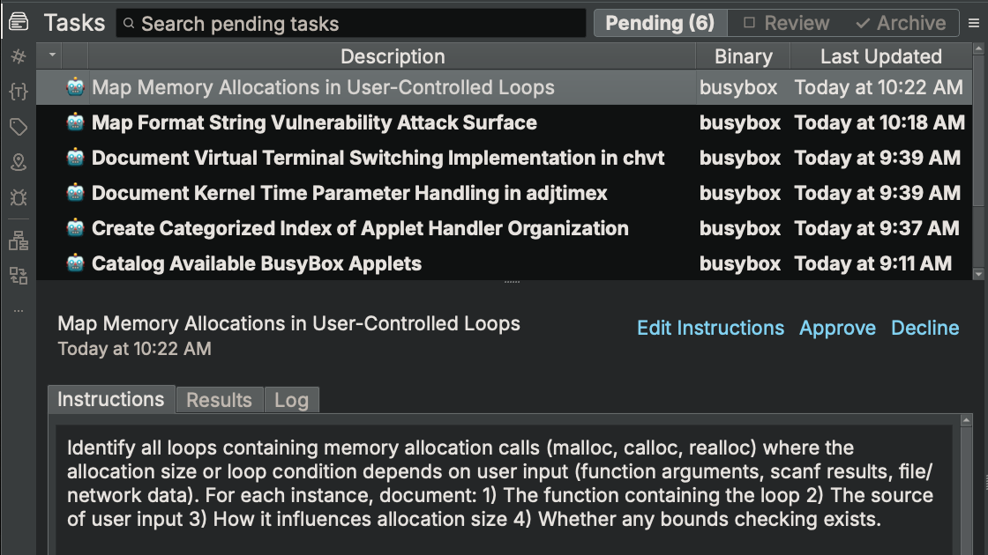Switch to the Results tab
Screen dimensions: 988x555
click(219, 400)
